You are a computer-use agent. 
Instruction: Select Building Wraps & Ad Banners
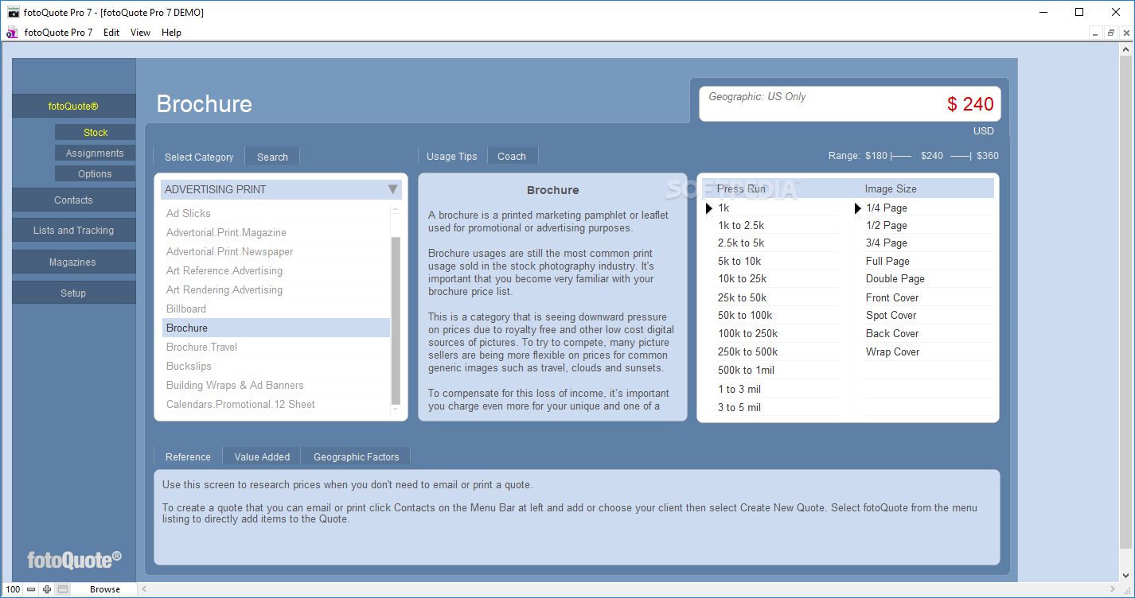276,385
